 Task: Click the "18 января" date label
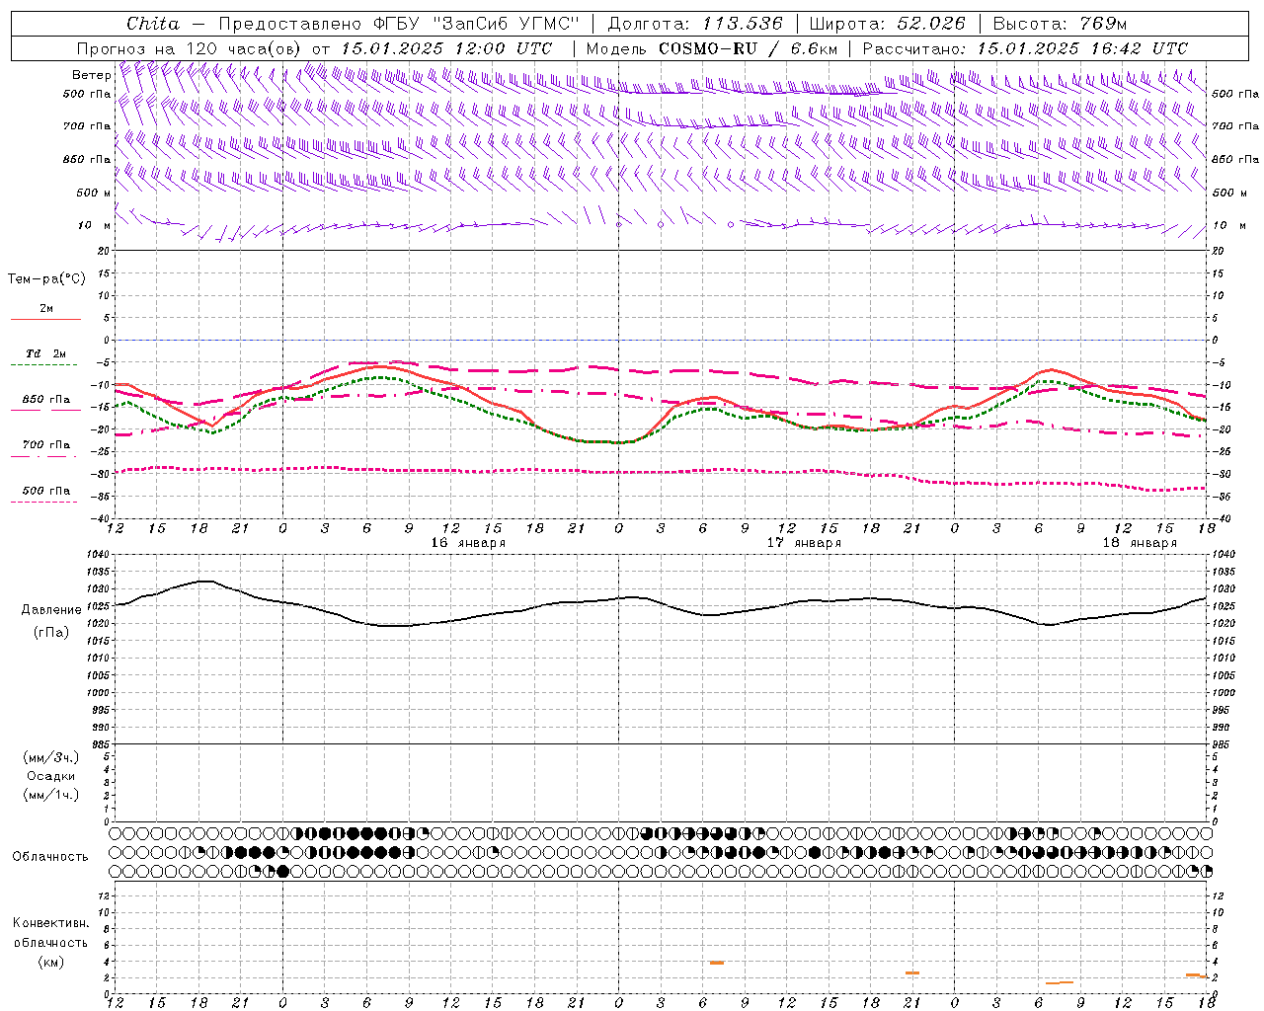[x=1140, y=543]
